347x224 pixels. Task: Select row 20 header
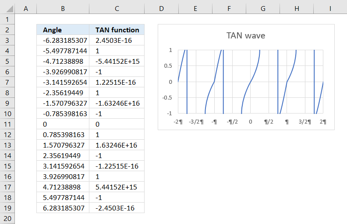7,218
